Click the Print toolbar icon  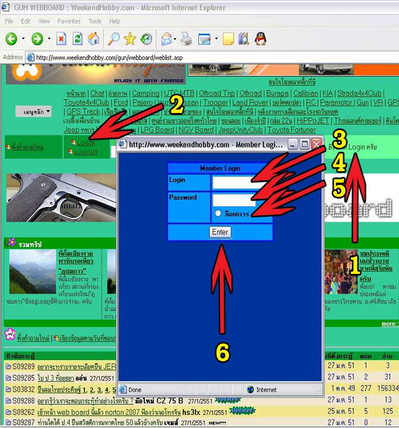coord(186,39)
